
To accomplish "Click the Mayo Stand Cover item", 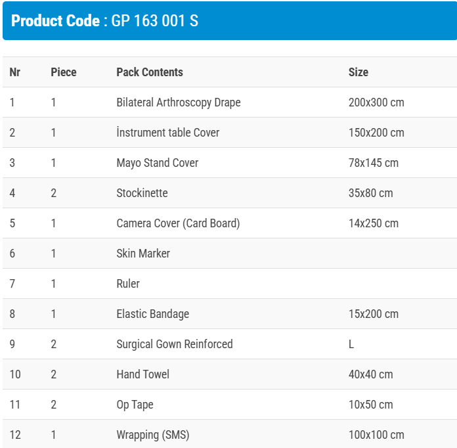I will pos(158,163).
